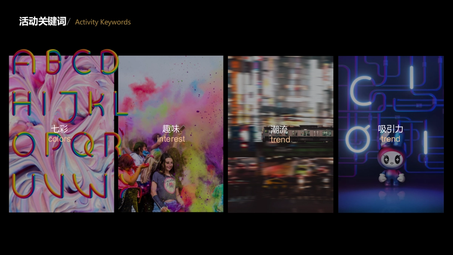Click the rainbow letter Q

point(82,145)
